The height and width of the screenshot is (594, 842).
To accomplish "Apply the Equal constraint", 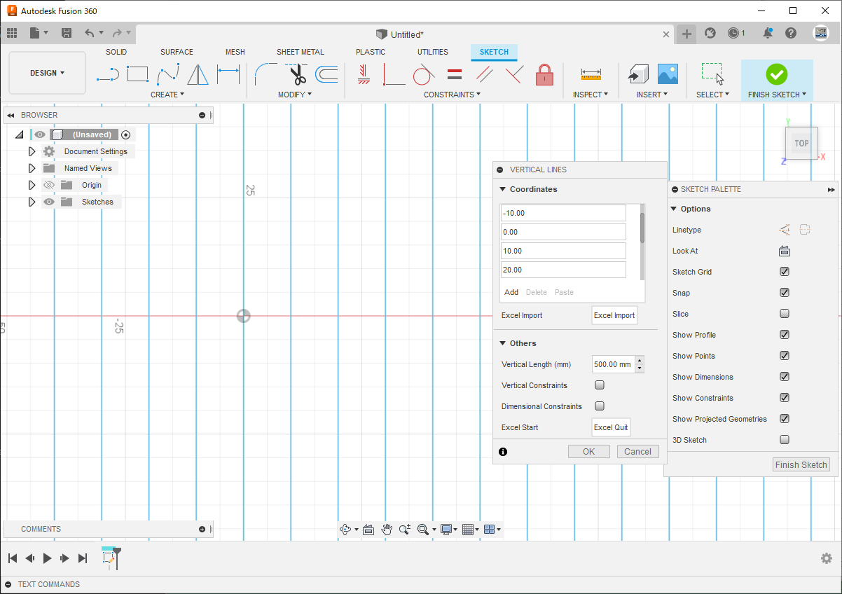I will tap(454, 74).
